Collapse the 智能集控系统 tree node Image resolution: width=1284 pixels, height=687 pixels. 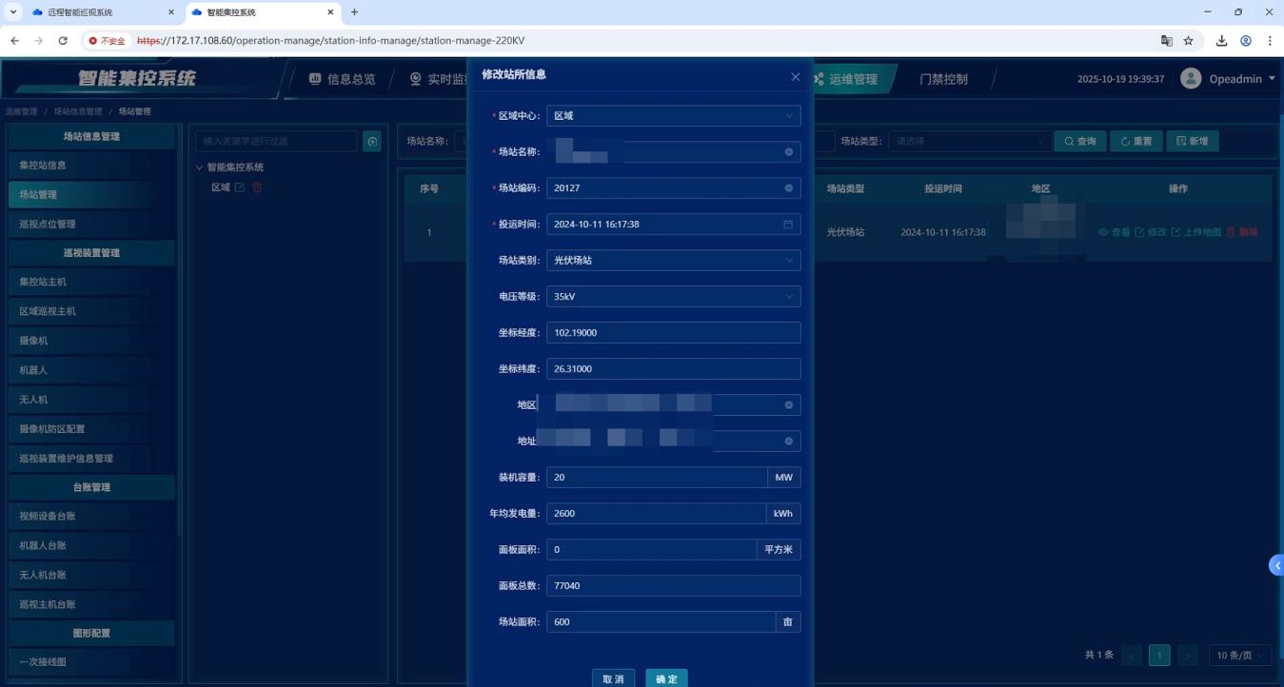click(x=200, y=167)
